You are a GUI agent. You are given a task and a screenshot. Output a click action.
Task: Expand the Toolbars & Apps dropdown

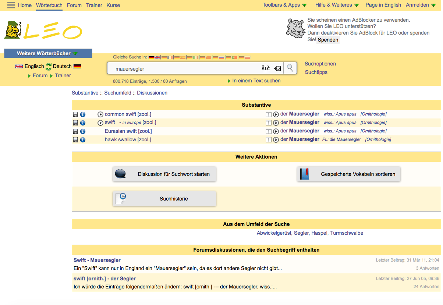tap(284, 5)
